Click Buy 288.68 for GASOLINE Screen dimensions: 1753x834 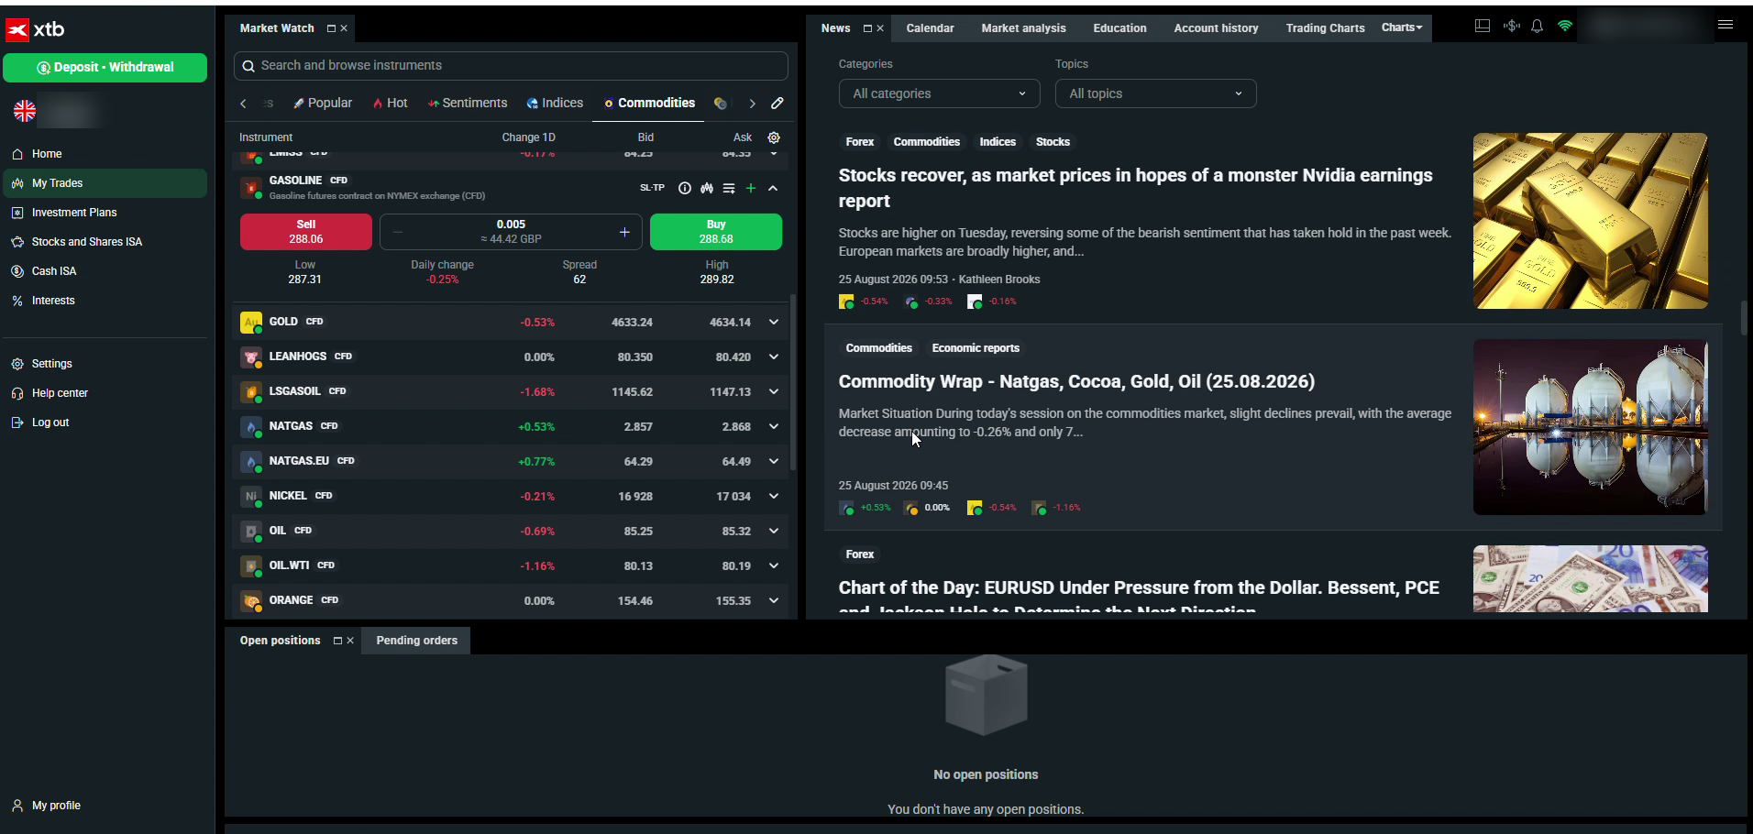coord(716,232)
